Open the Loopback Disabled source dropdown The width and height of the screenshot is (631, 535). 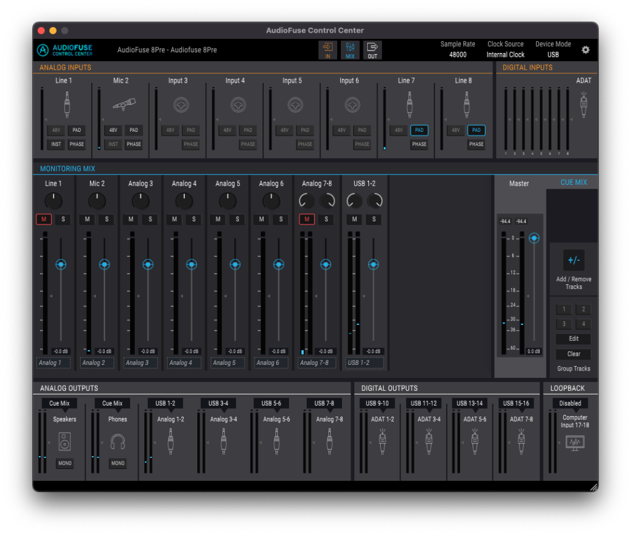[x=570, y=403]
